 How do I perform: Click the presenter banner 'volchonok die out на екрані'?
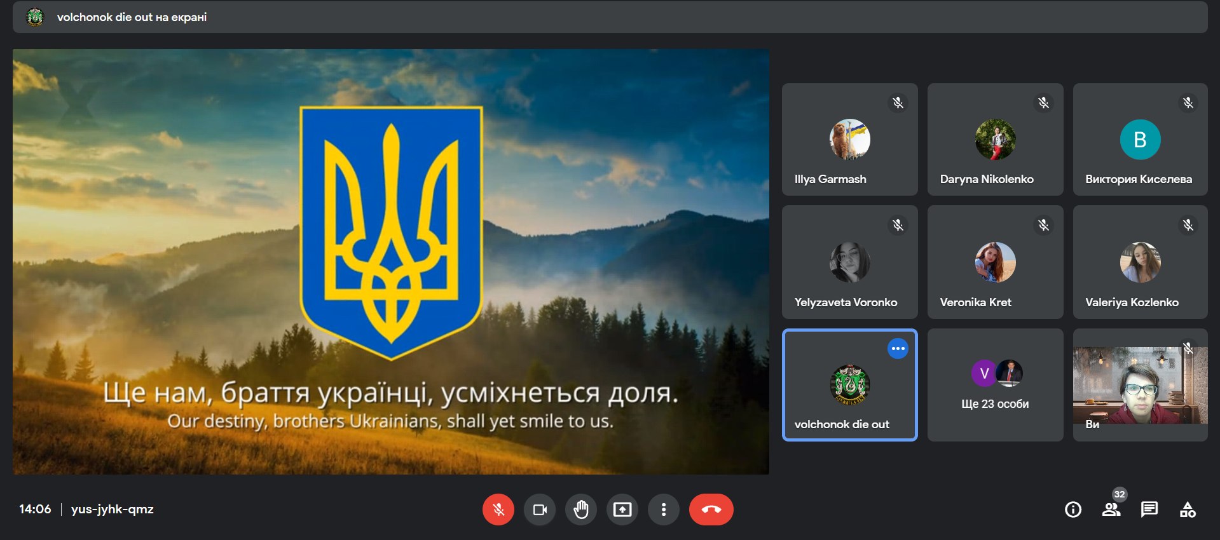point(132,17)
